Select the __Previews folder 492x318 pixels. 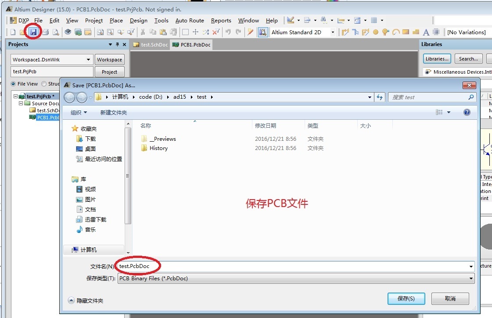point(162,139)
